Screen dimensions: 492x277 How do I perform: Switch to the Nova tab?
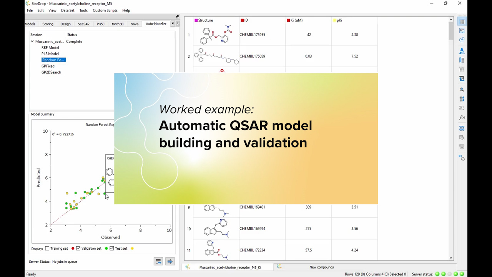click(x=135, y=24)
